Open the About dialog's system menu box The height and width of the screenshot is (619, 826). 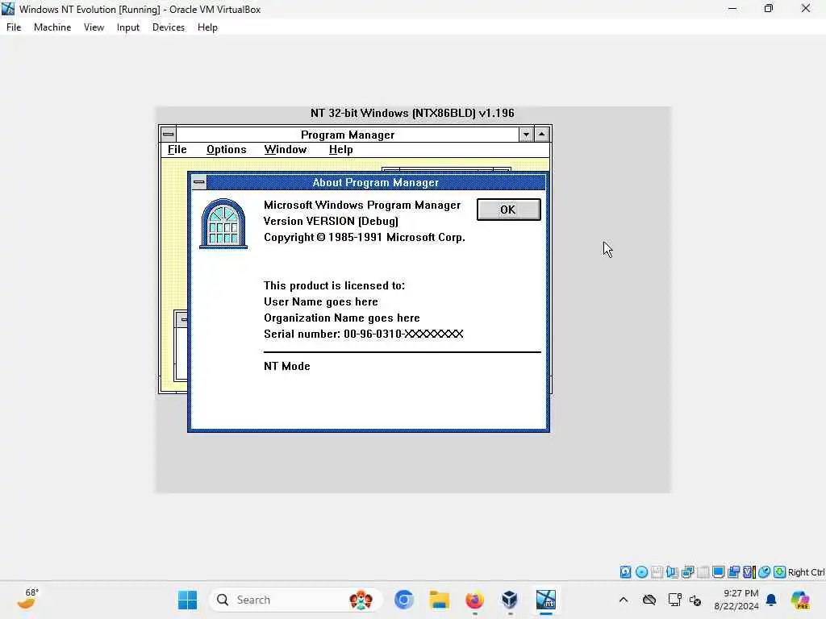tap(198, 182)
